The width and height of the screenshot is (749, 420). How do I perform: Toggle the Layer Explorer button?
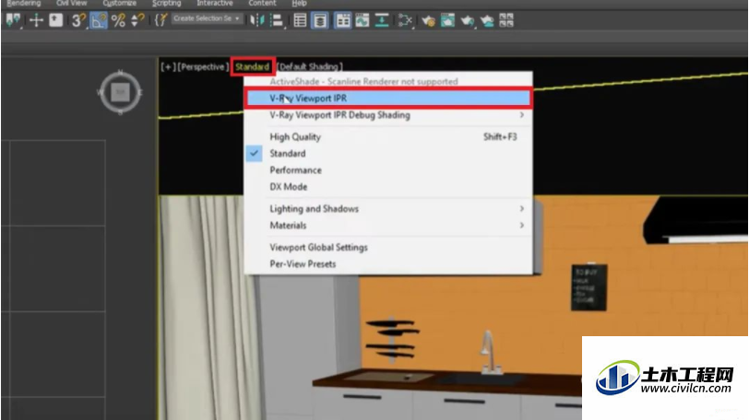pyautogui.click(x=319, y=20)
